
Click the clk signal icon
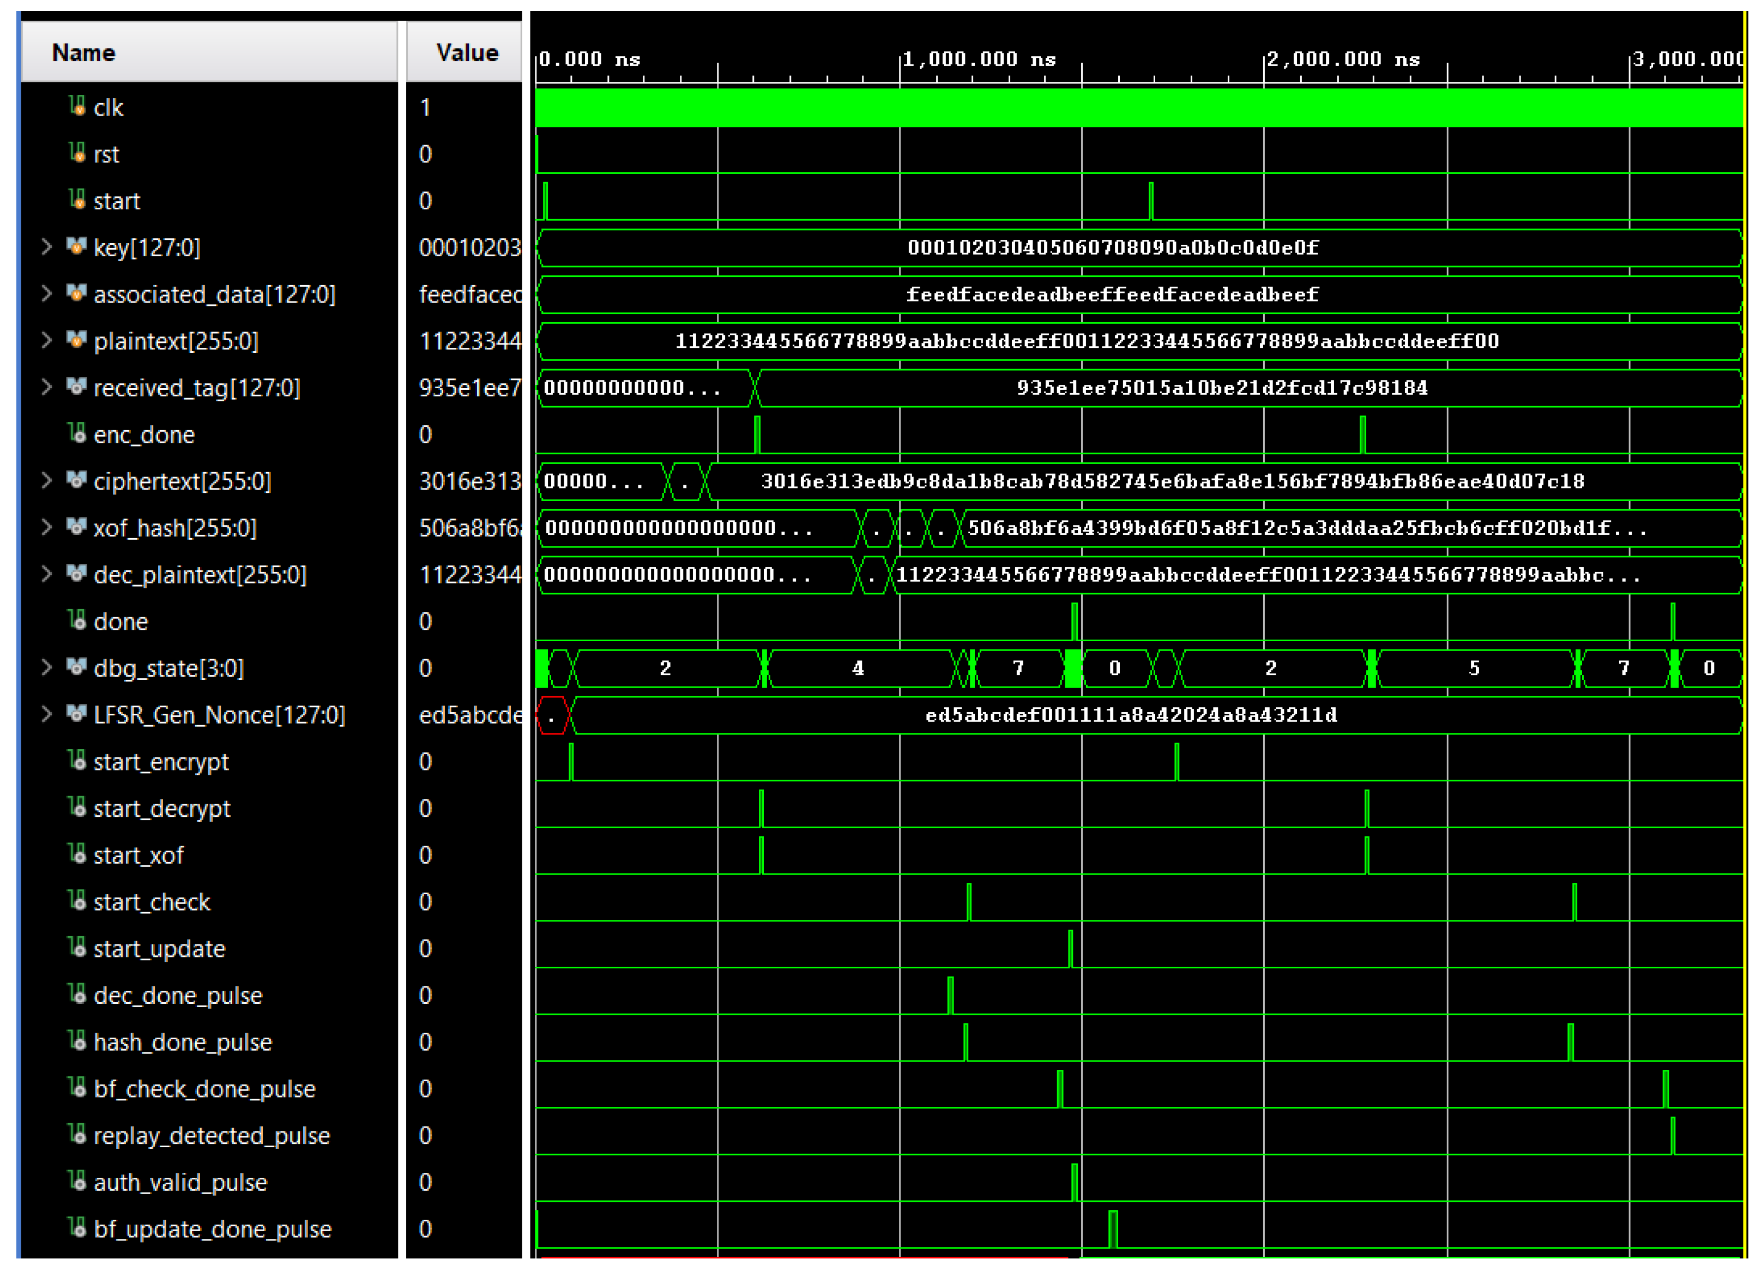76,106
